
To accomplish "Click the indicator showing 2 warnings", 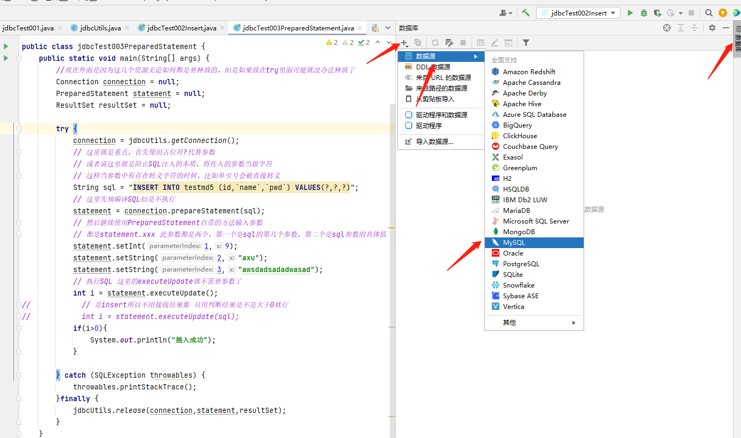I will click(332, 42).
